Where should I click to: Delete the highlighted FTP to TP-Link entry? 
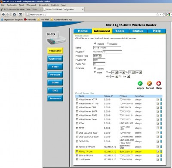click(x=161, y=151)
